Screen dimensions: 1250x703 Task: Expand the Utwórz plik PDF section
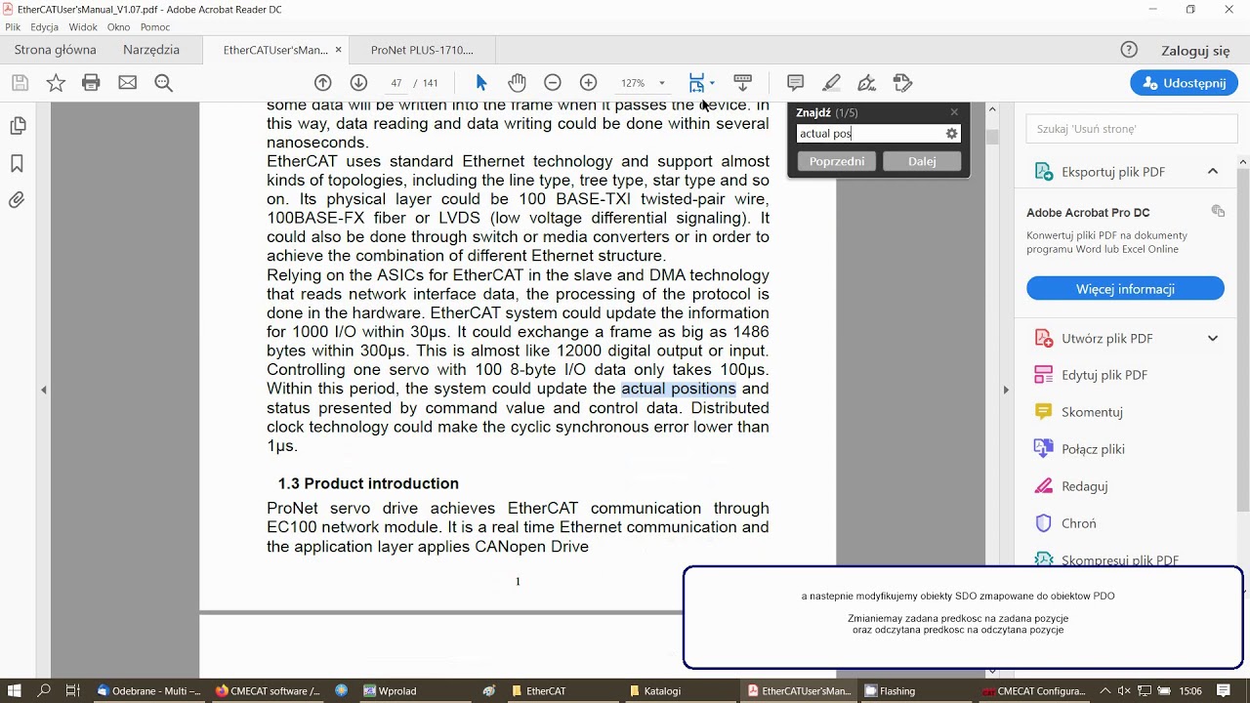(x=1213, y=339)
